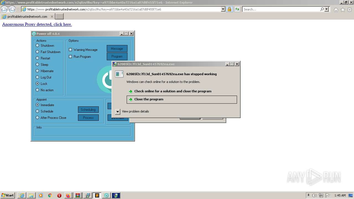Click the 1:45 AM clock
354x199 pixels.
pyautogui.click(x=340, y=195)
